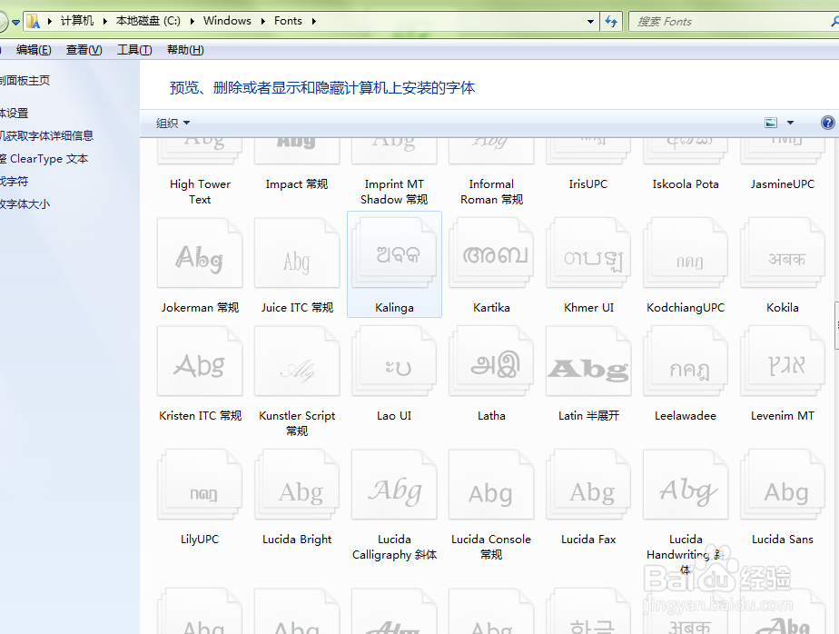This screenshot has width=839, height=634.
Task: Select the Levenim MT font icon
Action: click(783, 362)
